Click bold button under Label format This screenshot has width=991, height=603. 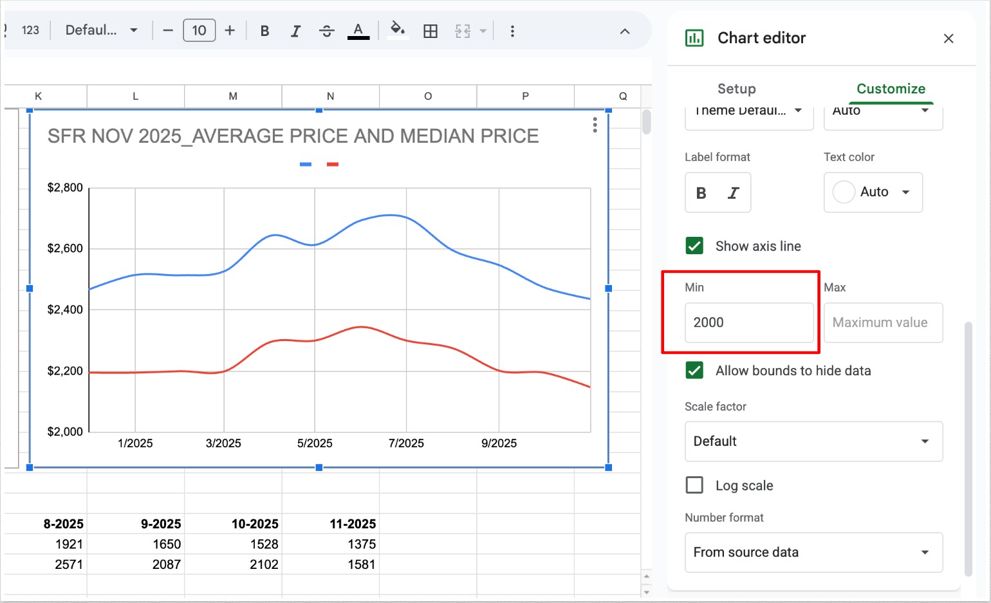pos(701,193)
